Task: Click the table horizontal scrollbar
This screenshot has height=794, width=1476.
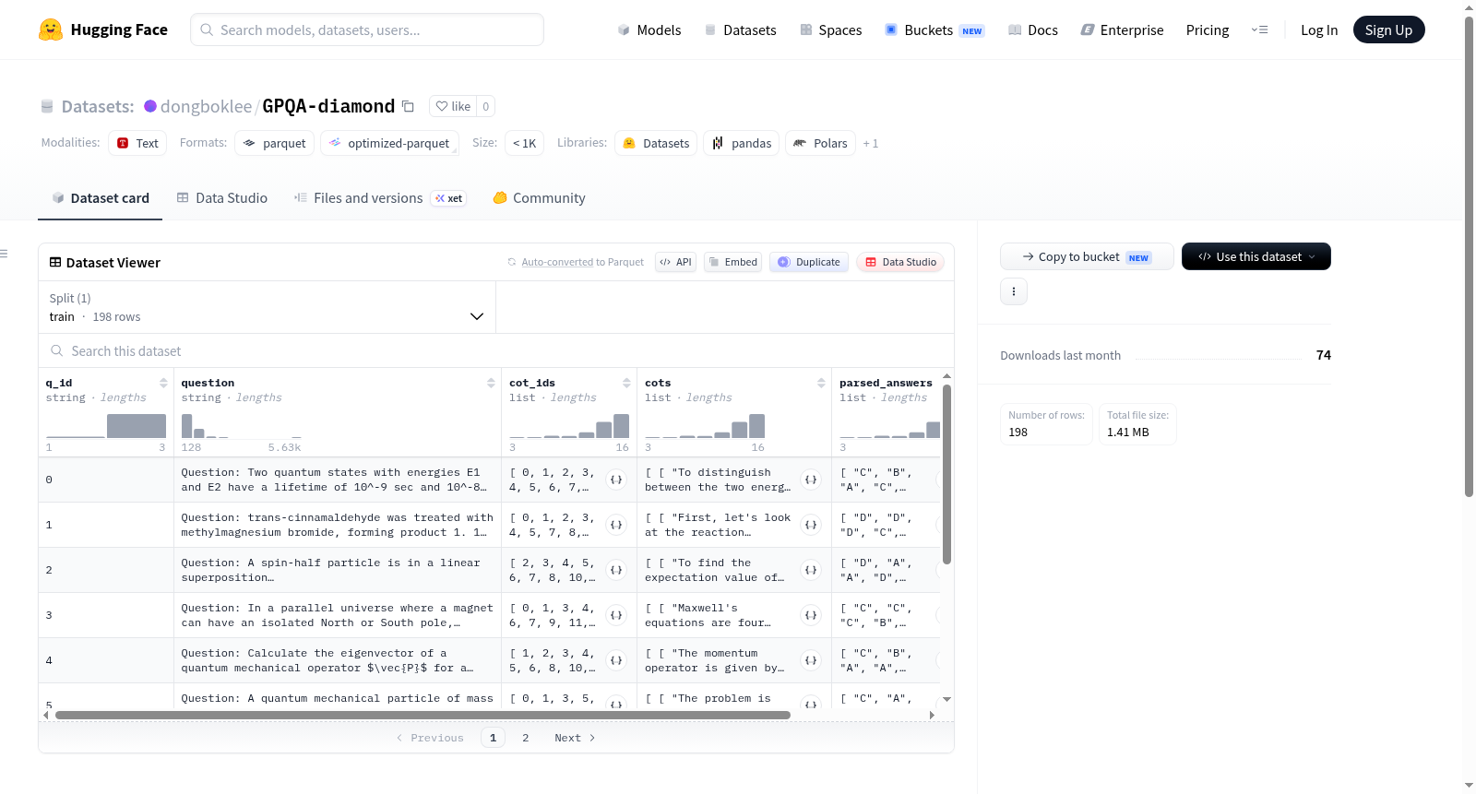Action: coord(423,715)
